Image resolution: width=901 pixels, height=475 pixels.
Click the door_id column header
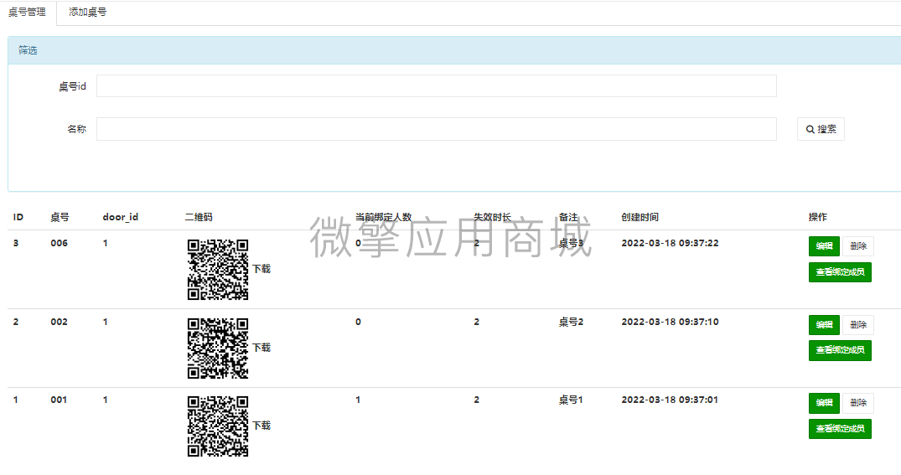120,217
